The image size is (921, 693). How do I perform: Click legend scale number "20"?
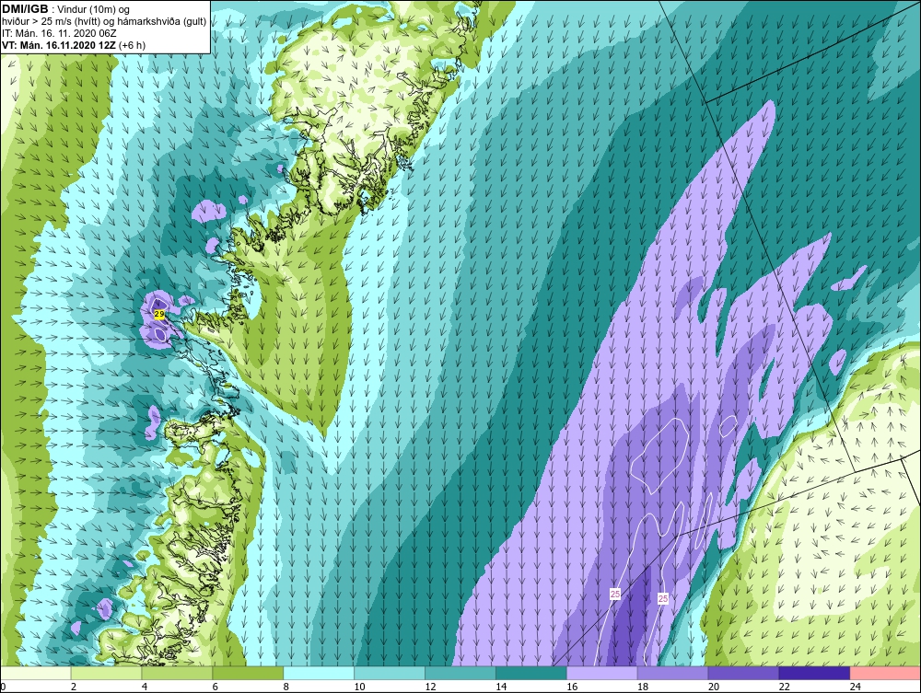714,687
